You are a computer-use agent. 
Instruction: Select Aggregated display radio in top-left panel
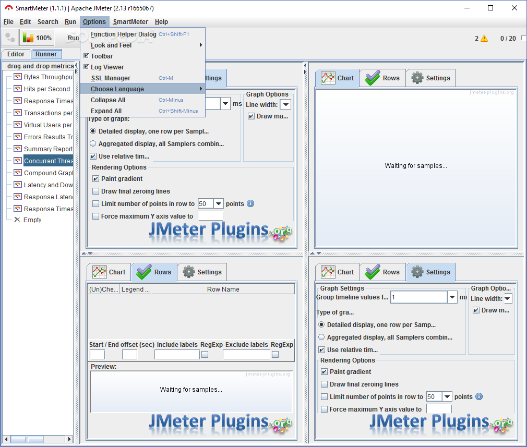coord(93,143)
